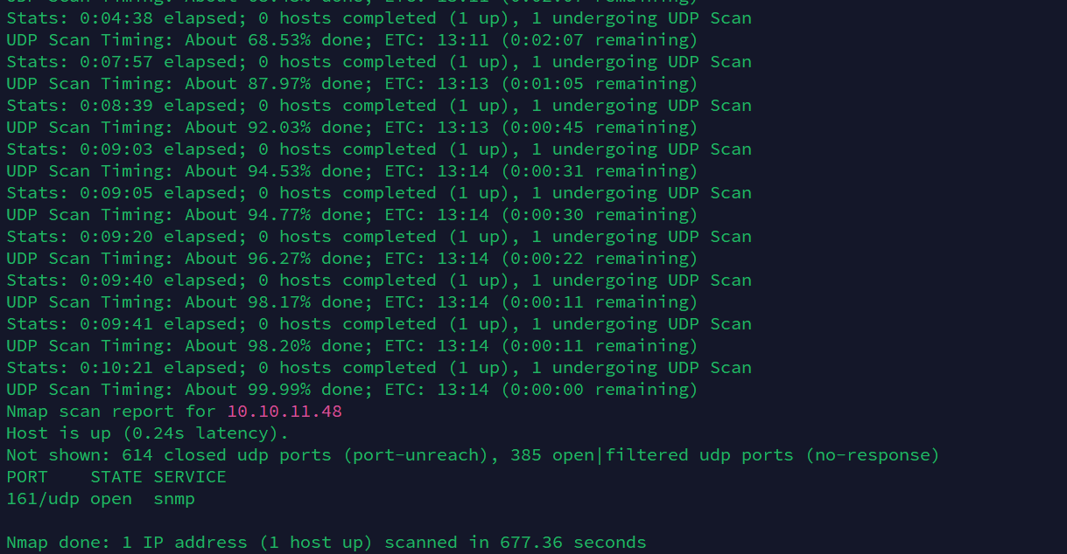Click the 0:09:40 elapsed stats line

pos(379,280)
